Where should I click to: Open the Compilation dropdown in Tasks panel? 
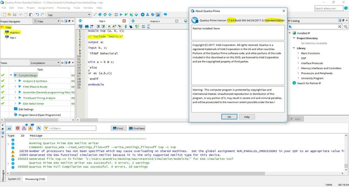tap(45, 63)
